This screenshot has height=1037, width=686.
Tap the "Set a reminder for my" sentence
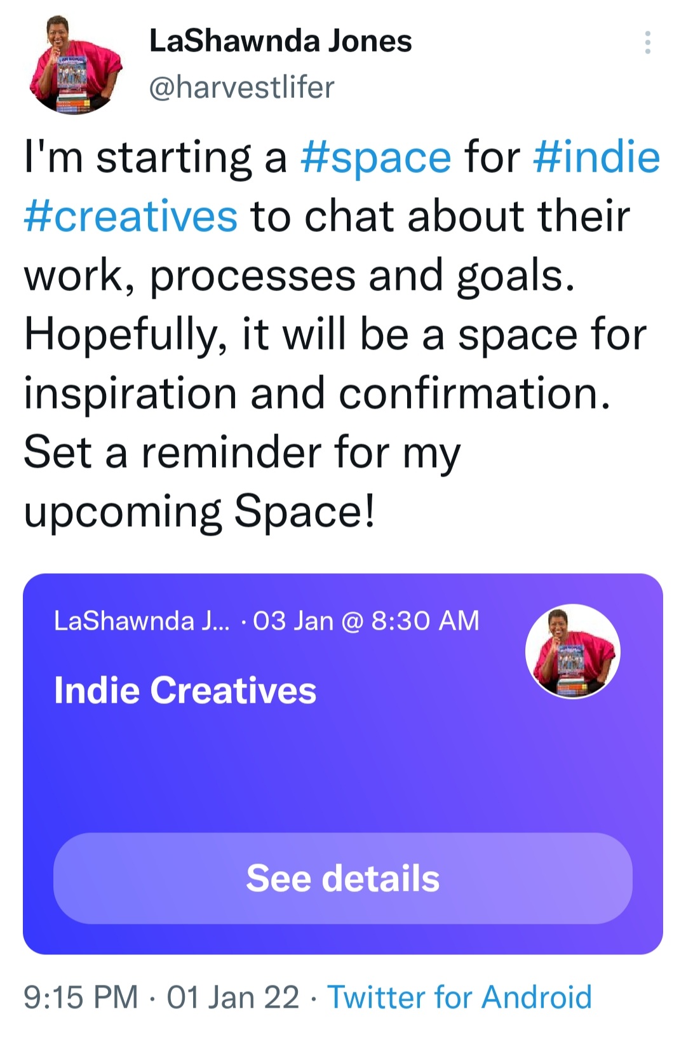242,453
